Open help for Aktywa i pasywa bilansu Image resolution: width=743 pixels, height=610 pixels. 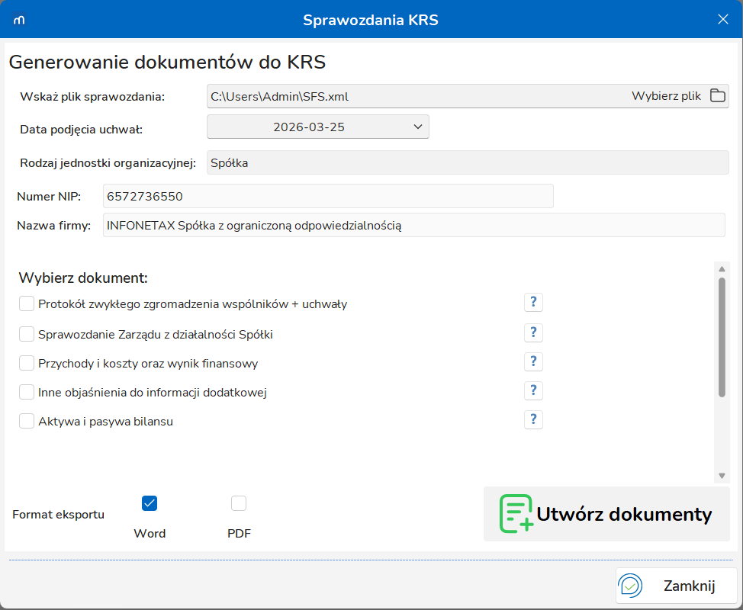(533, 419)
